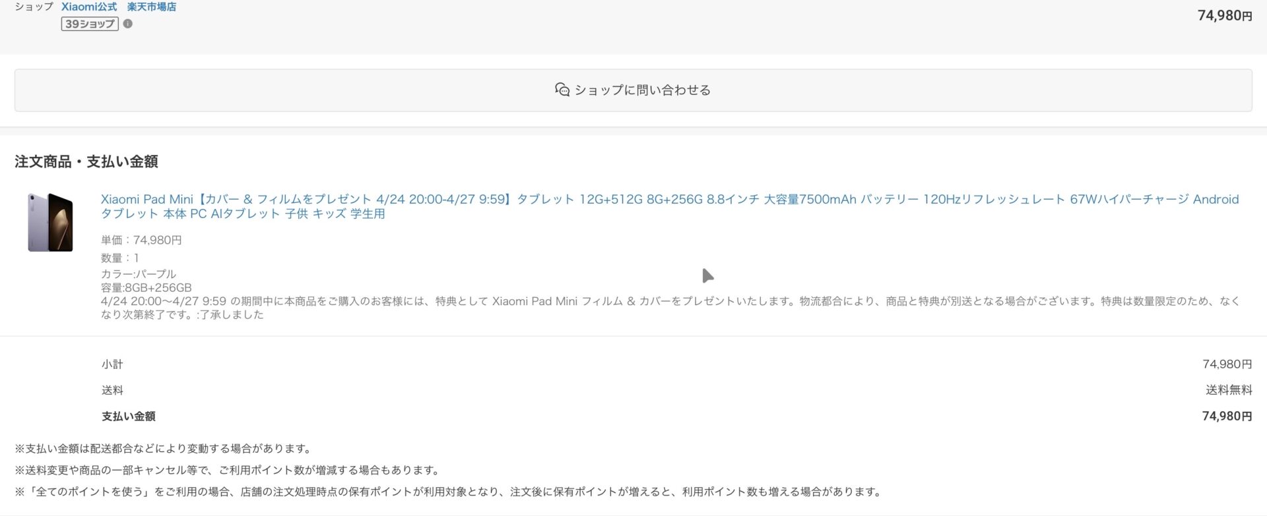The height and width of the screenshot is (516, 1267).
Task: Open the Xiaomi公式 楽天市場店 shop link
Action: tap(118, 7)
